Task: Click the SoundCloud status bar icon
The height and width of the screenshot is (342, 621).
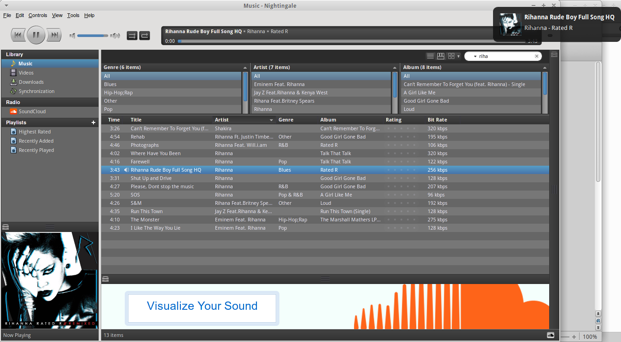Action: [x=551, y=335]
